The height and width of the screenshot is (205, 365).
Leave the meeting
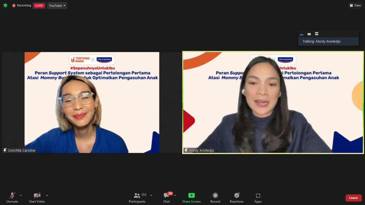click(353, 198)
